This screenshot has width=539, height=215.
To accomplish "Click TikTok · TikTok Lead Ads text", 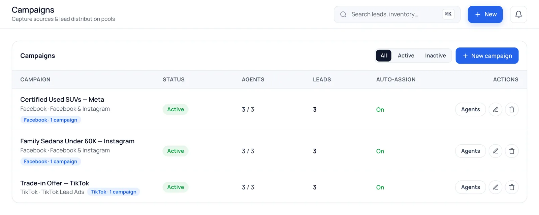I will click(x=52, y=192).
